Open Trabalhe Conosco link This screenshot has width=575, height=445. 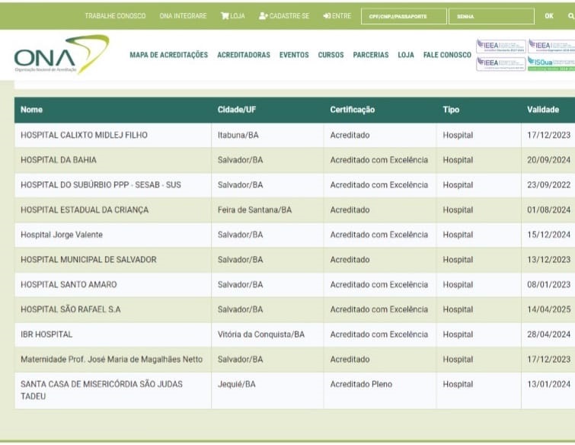(115, 16)
